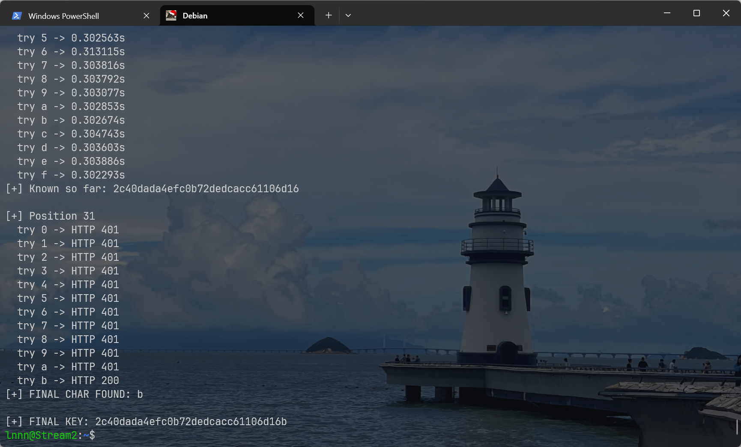Click the Debian swirl icon in tab

(171, 15)
